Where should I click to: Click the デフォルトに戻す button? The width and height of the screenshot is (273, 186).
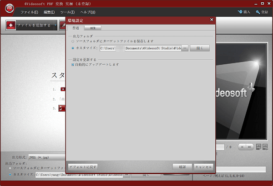click(x=83, y=167)
